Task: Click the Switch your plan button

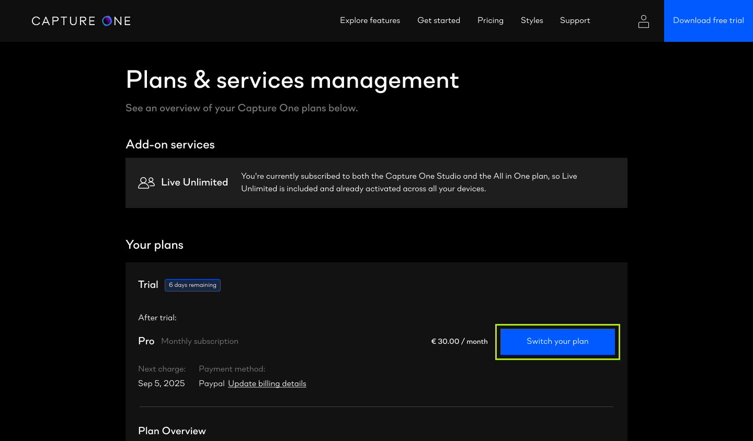Action: coord(557,342)
